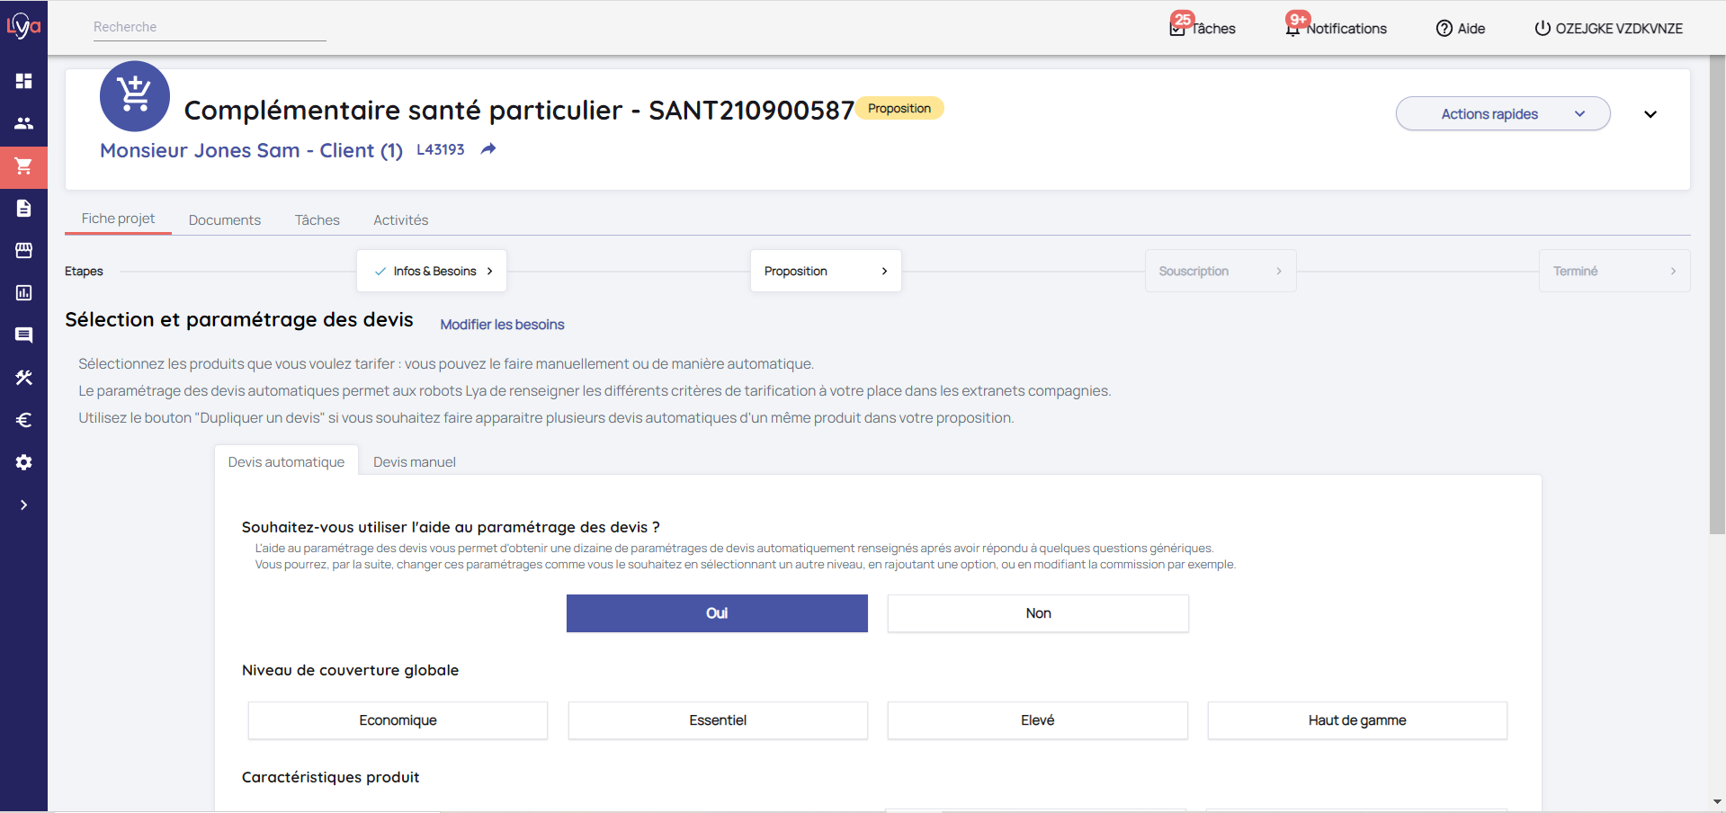
Task: Focus the Recherche search field
Action: click(x=210, y=27)
